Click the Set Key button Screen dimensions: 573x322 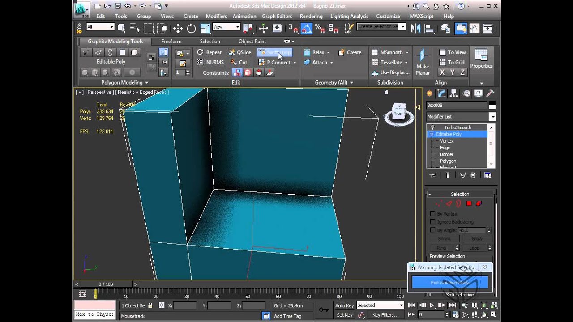pos(344,315)
